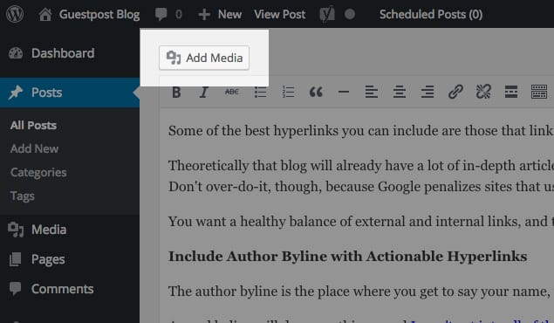Insert a numbered list

(x=288, y=92)
